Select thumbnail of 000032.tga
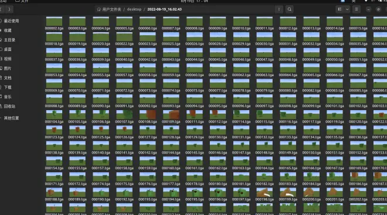The image size is (387, 215). point(311,37)
